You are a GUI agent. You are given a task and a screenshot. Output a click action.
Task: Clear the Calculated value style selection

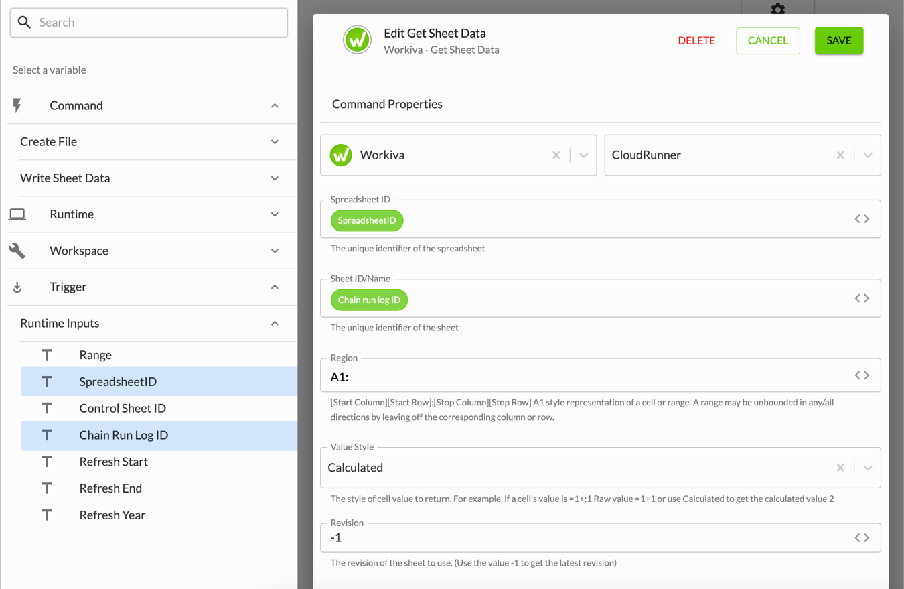click(840, 468)
